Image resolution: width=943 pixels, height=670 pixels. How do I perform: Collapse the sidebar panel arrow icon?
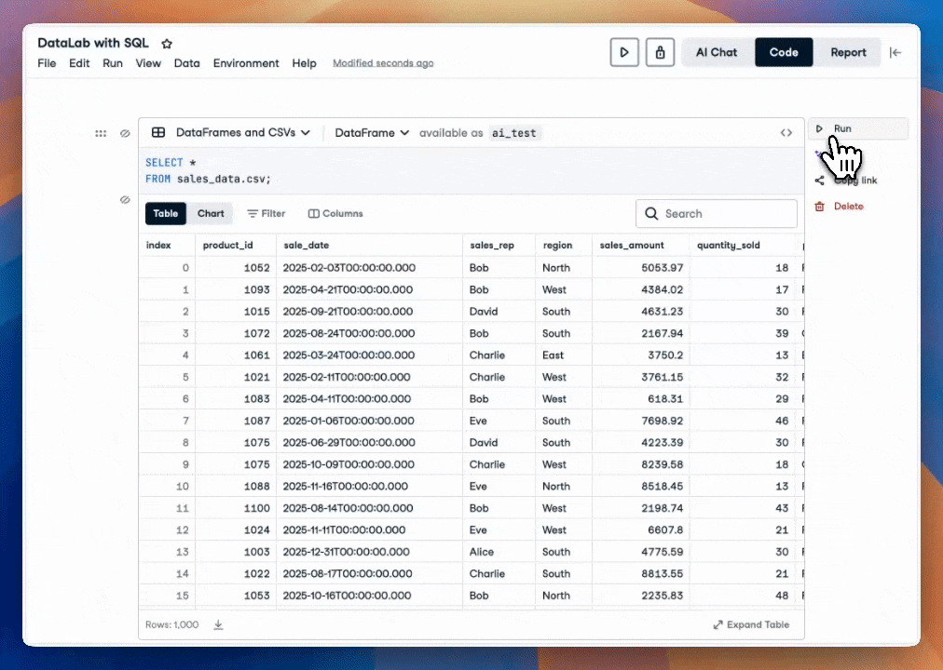895,52
